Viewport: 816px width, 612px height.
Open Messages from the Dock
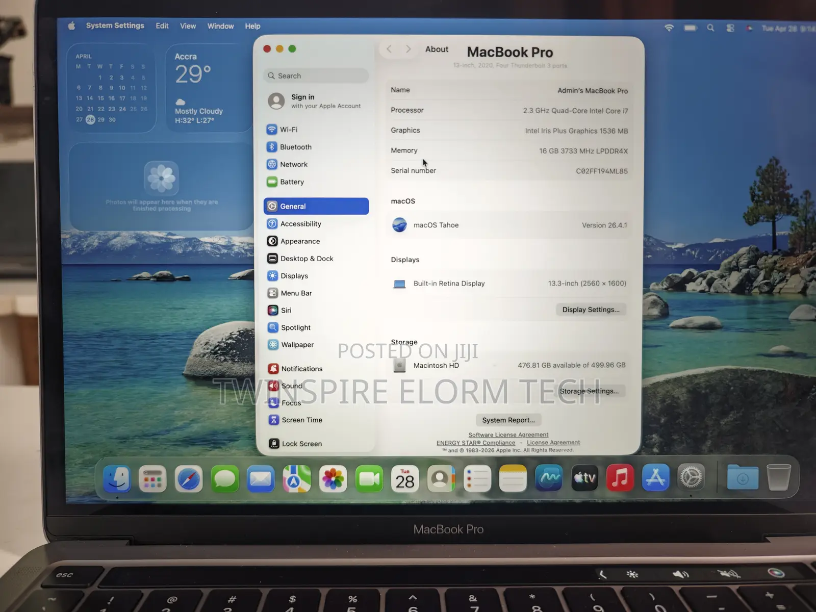(225, 479)
